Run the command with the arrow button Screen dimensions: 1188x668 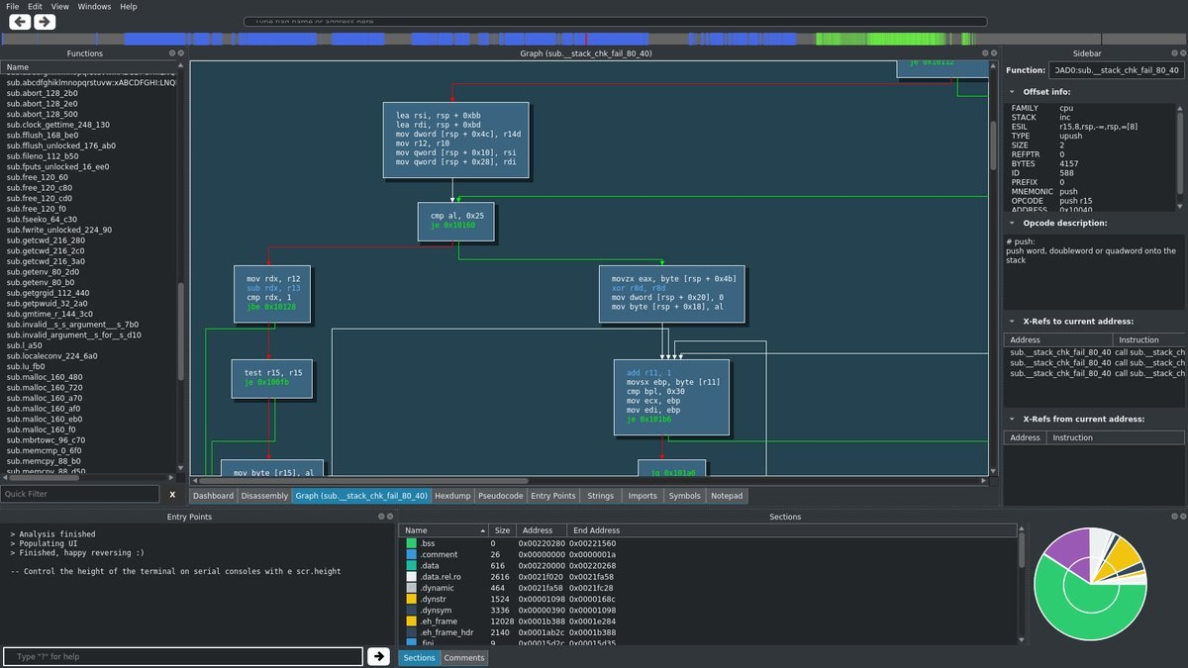(x=378, y=656)
